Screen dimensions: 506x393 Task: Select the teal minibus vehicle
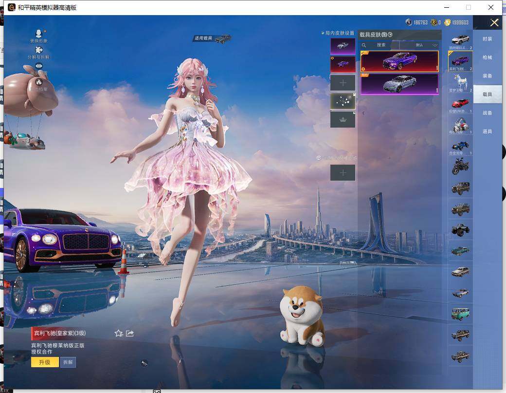[460, 314]
